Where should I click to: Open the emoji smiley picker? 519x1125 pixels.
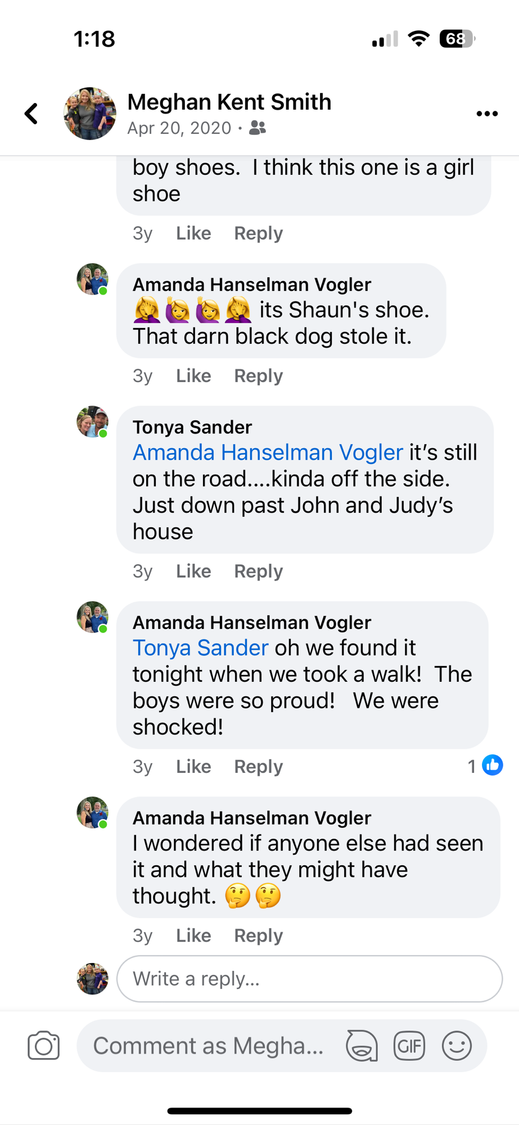[x=457, y=1046]
